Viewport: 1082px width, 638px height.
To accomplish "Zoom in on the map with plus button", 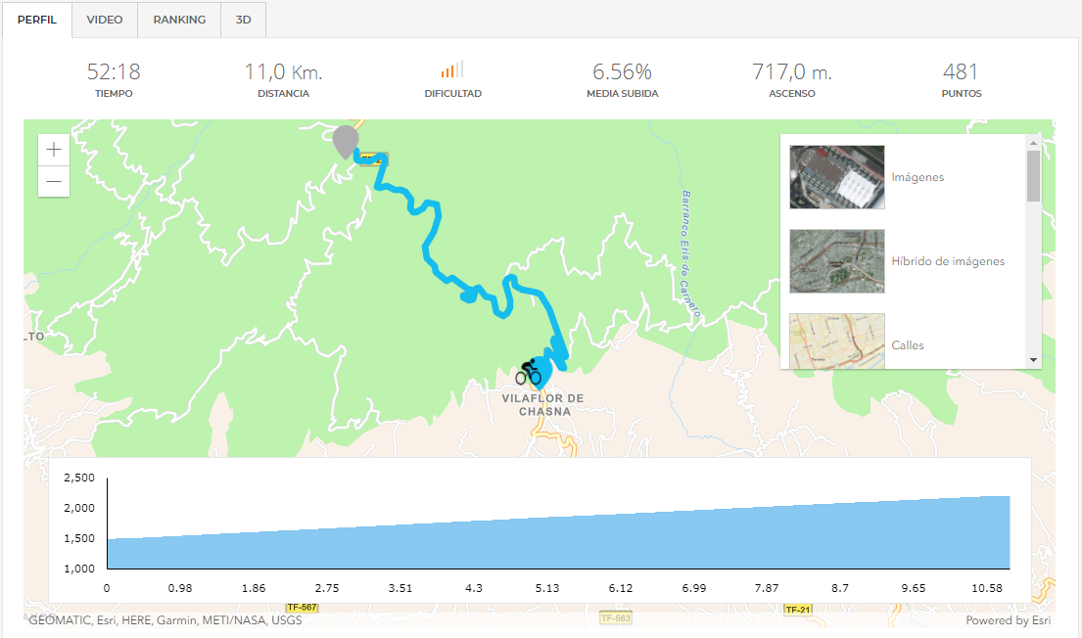I will [54, 150].
